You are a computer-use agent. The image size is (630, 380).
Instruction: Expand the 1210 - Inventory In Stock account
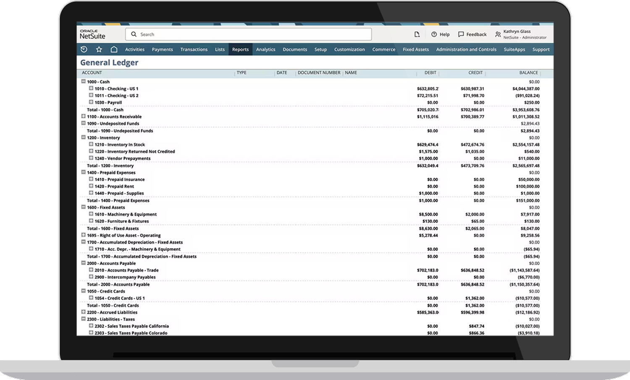pos(92,144)
